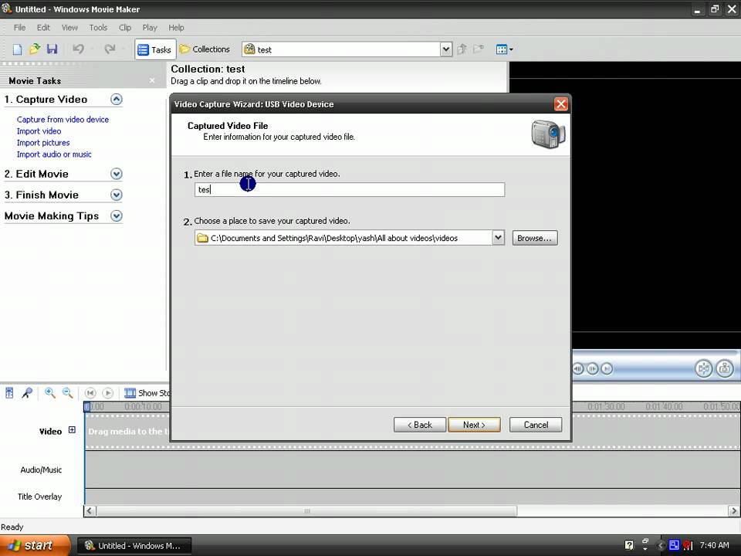The height and width of the screenshot is (556, 741).
Task: Click the Windows start button
Action: pyautogui.click(x=35, y=545)
